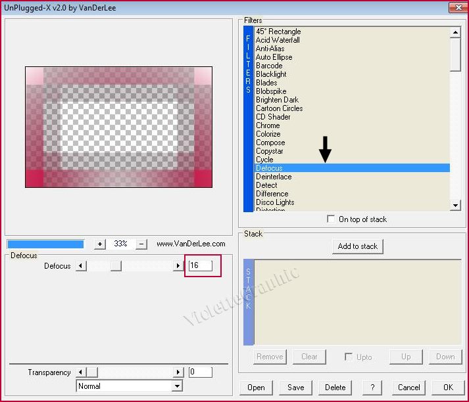Click the zoom in plus button
The height and width of the screenshot is (402, 469).
tap(100, 244)
